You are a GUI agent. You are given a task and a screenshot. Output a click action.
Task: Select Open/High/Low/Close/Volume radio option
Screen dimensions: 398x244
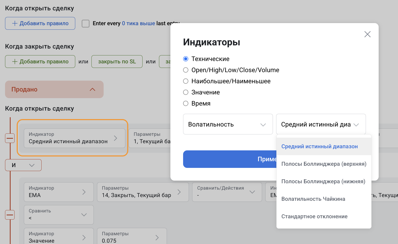pos(186,70)
